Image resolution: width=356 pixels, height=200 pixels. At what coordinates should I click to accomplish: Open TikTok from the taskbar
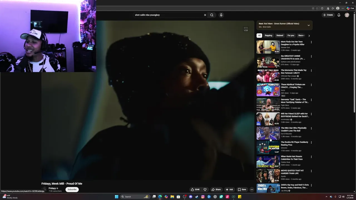click(x=227, y=197)
